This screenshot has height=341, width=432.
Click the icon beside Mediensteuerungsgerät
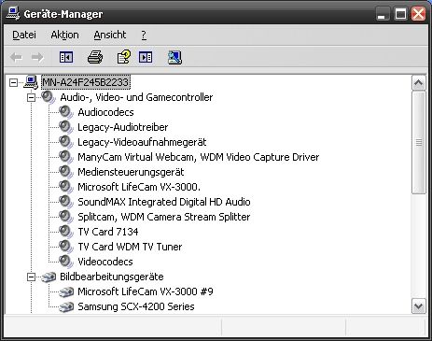pos(66,172)
